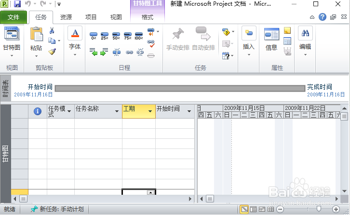350x215 pixels.
Task: Mark task 25% complete
Action: coord(105,36)
